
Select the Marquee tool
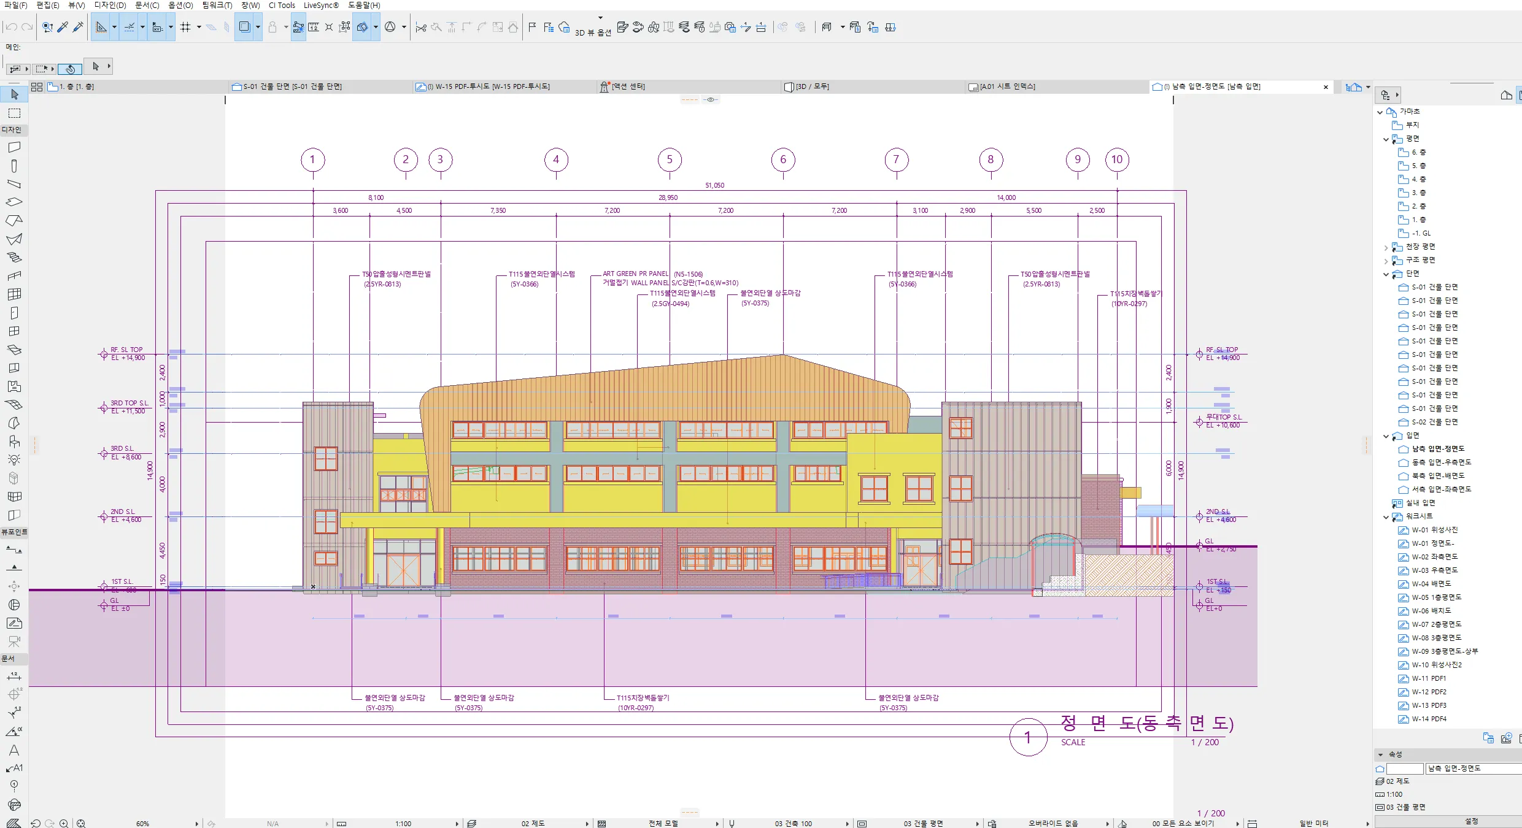(x=14, y=113)
